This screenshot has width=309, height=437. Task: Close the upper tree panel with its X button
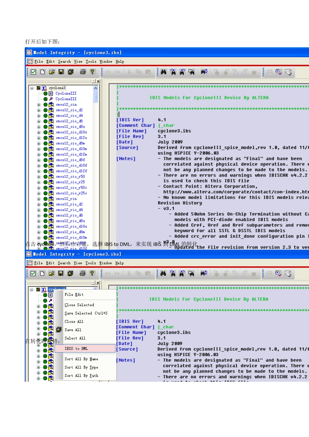98,81
